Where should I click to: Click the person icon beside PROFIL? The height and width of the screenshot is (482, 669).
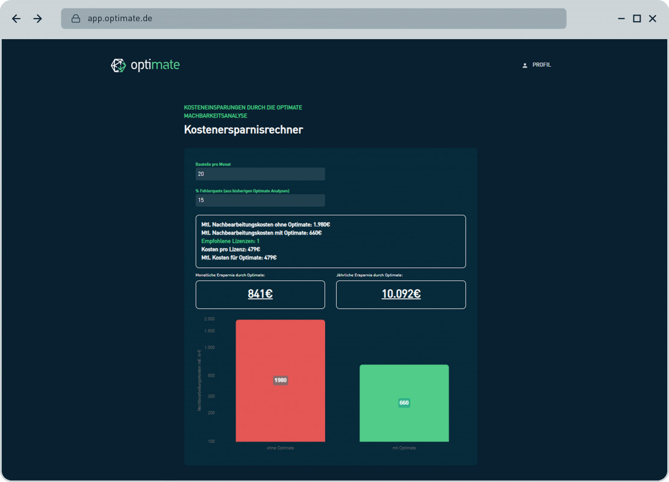click(524, 65)
